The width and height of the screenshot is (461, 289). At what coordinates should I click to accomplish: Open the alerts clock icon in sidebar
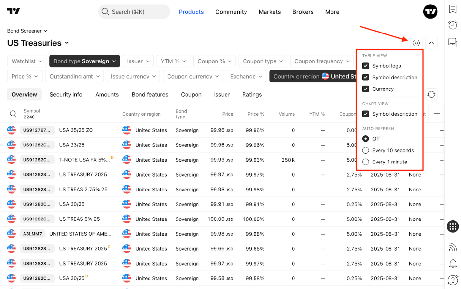[x=453, y=25]
